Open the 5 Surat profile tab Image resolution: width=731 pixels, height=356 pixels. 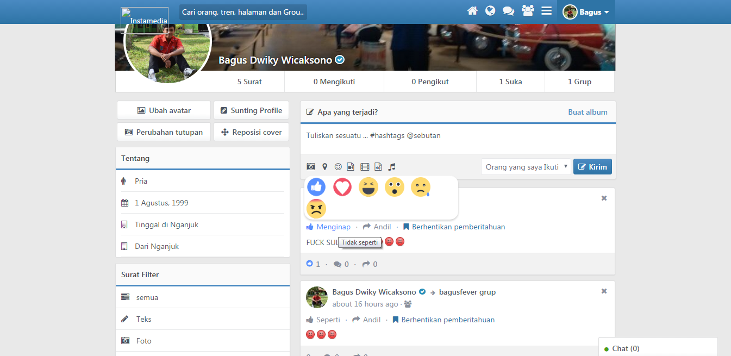[x=249, y=82]
